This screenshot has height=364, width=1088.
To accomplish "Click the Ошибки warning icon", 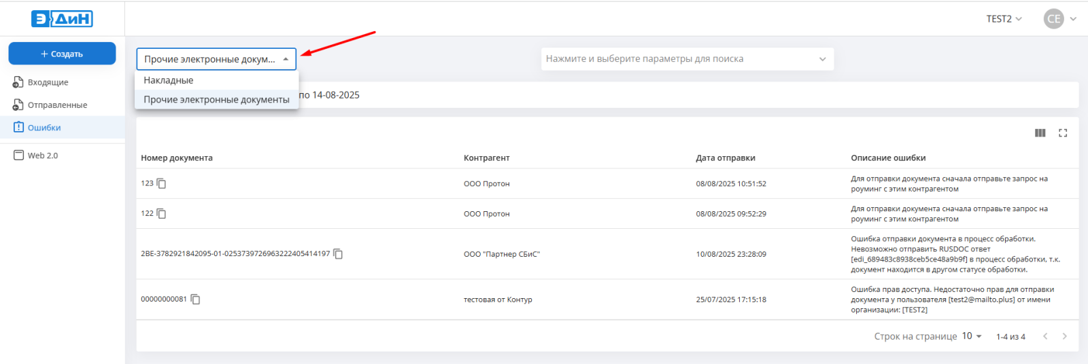I will (x=18, y=127).
